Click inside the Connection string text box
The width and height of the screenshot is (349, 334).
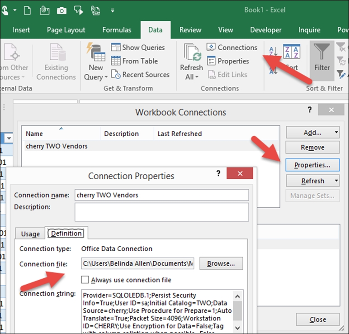158,310
